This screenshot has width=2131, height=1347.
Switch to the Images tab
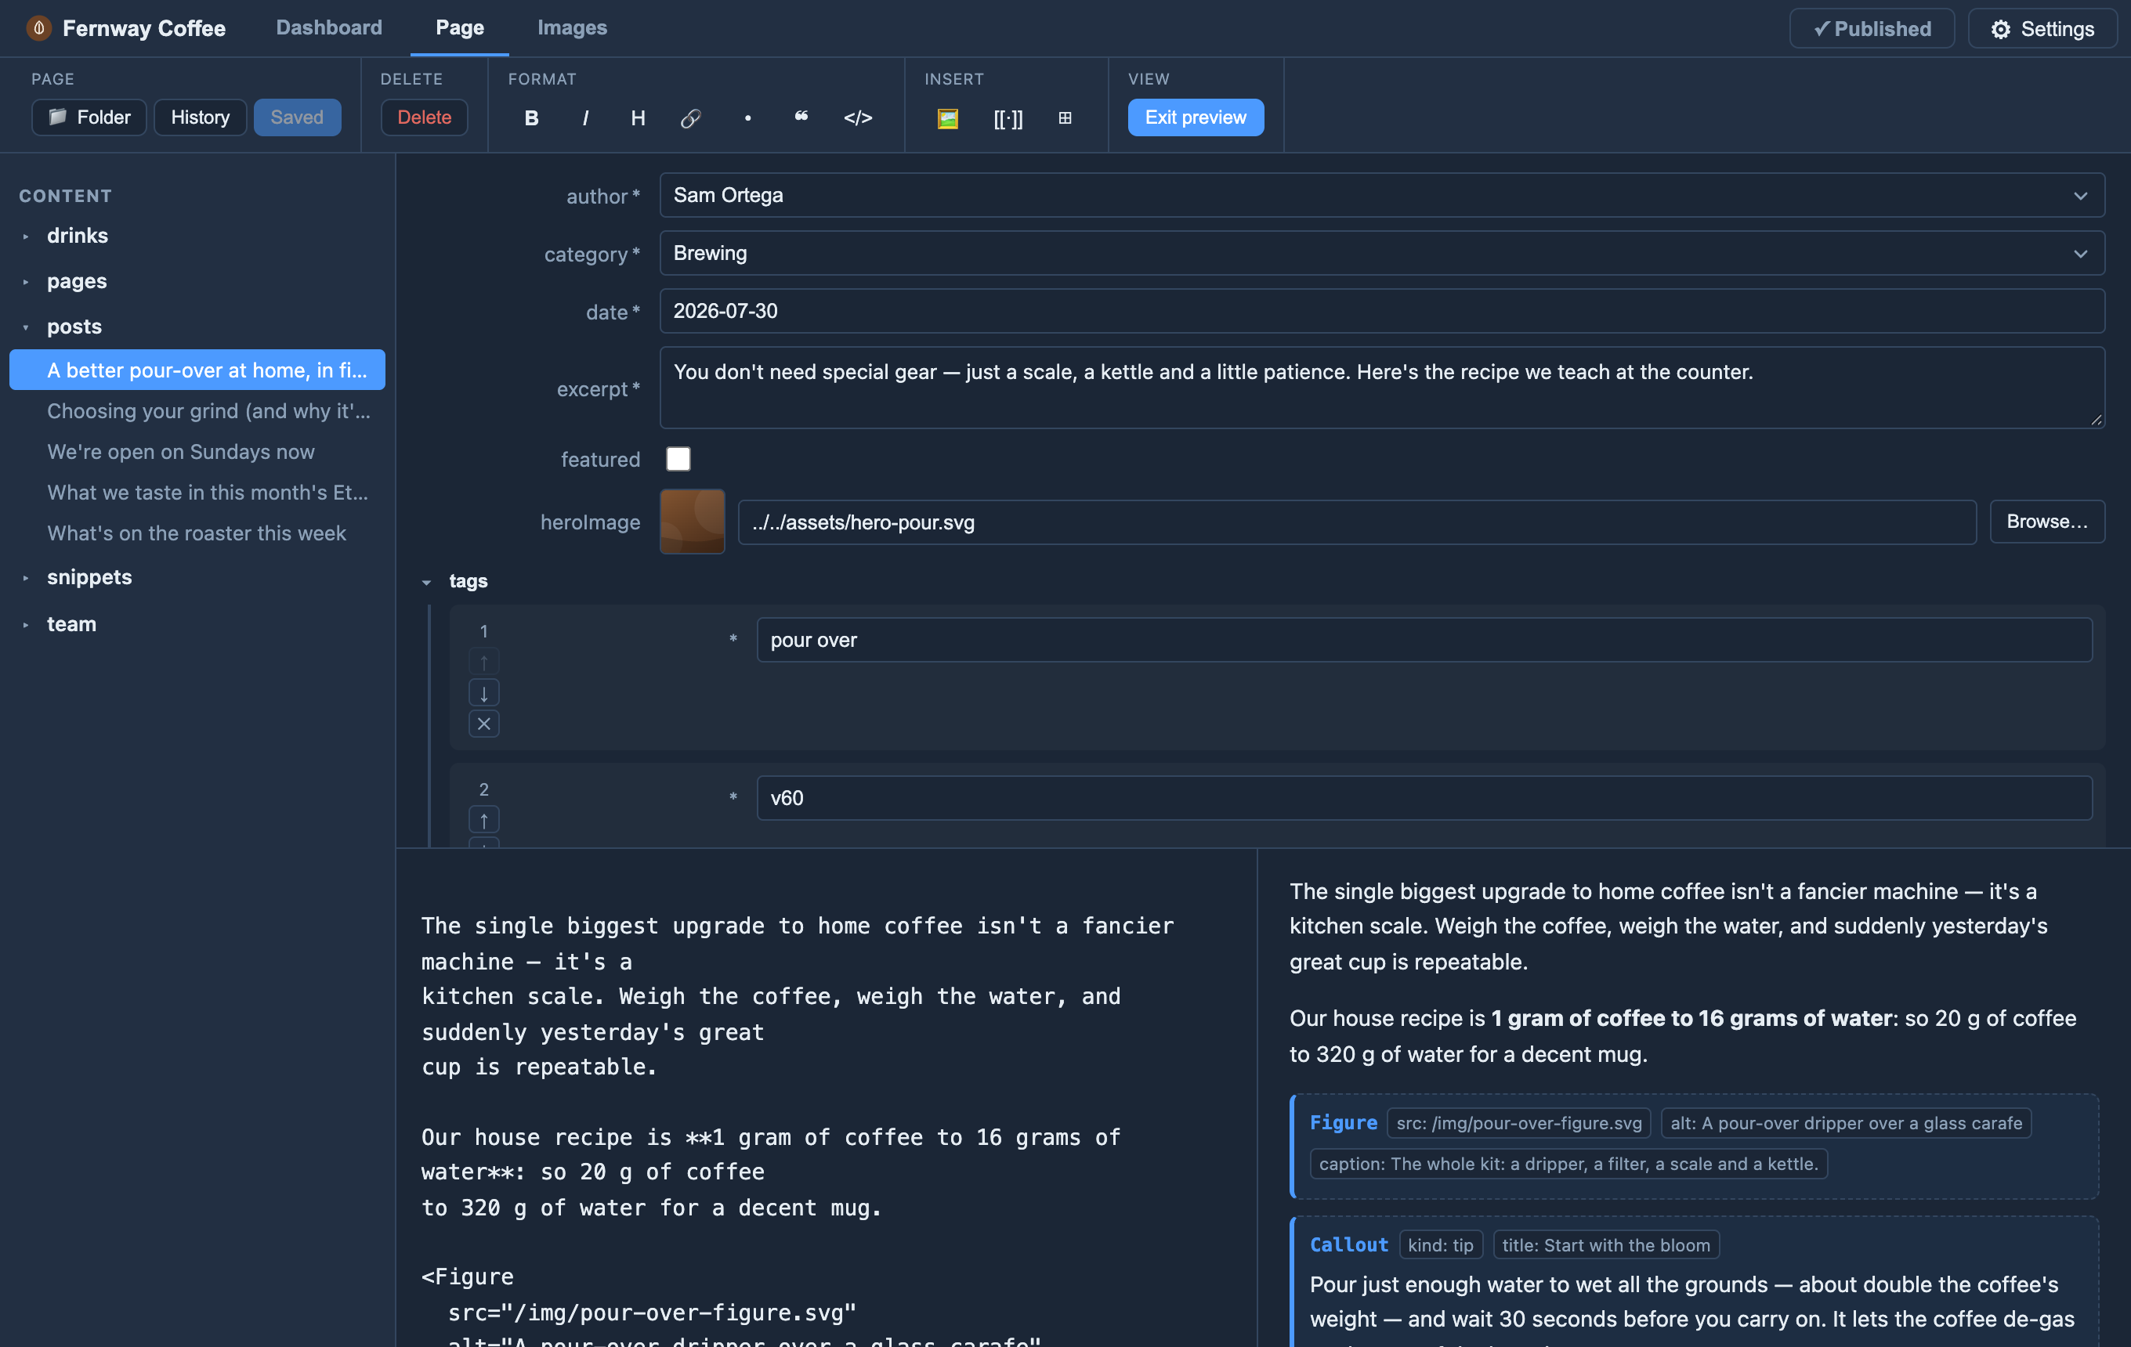click(x=573, y=27)
